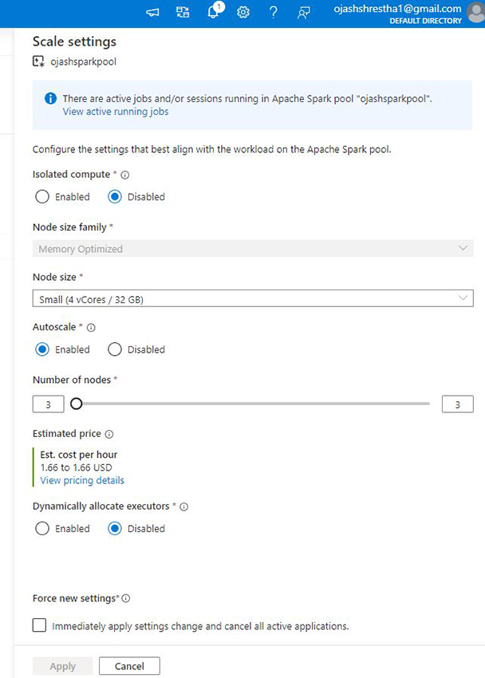485x678 pixels.
Task: Click the View active running jobs link
Action: (x=116, y=112)
